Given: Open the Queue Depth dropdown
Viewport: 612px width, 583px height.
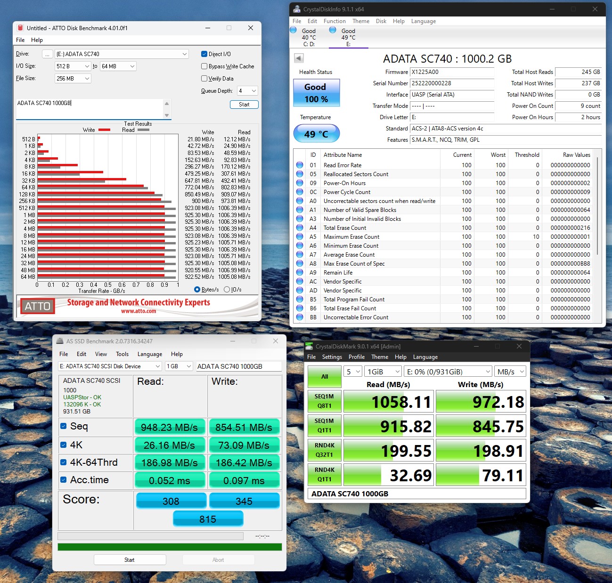Looking at the screenshot, I should click(247, 91).
